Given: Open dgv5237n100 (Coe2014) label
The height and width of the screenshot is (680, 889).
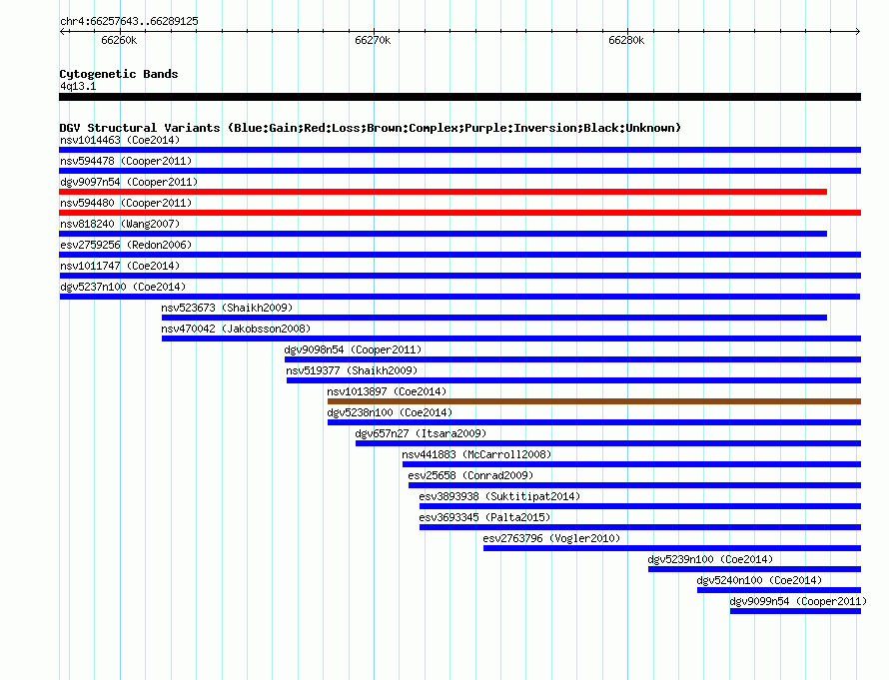Looking at the screenshot, I should [123, 287].
